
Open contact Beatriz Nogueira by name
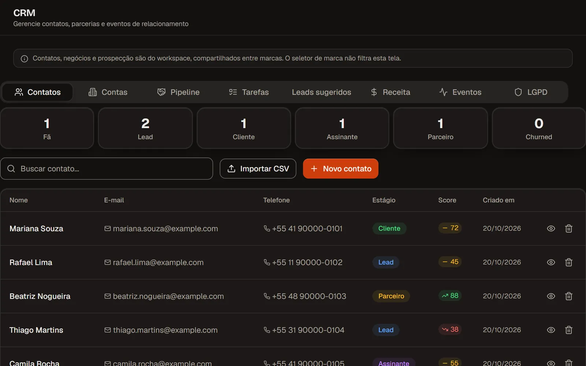40,296
